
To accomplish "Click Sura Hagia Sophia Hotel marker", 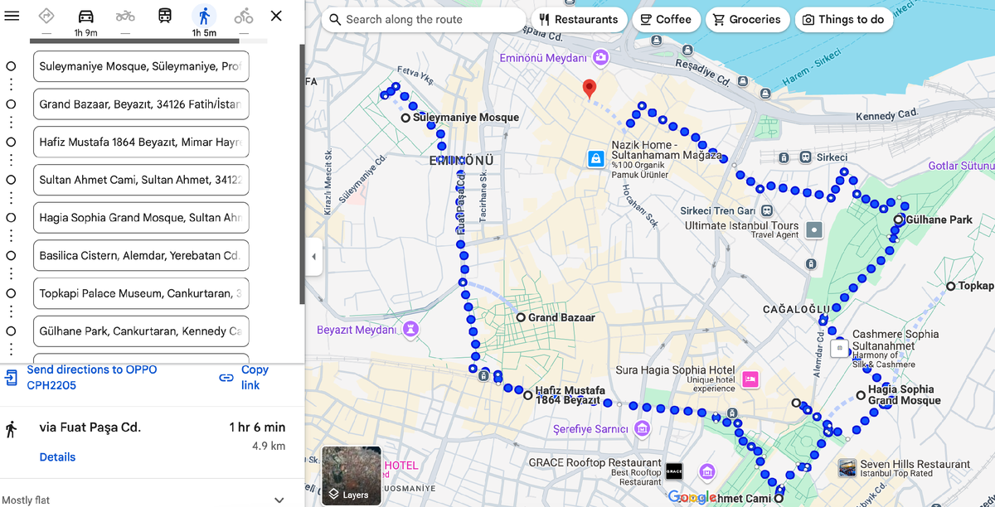I will click(750, 379).
